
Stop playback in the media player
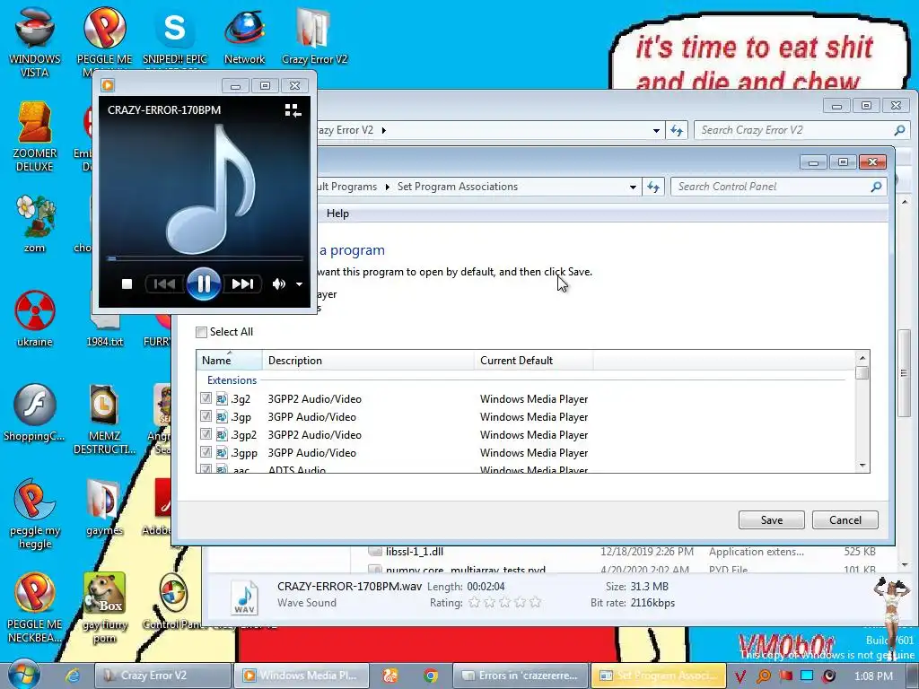[127, 284]
